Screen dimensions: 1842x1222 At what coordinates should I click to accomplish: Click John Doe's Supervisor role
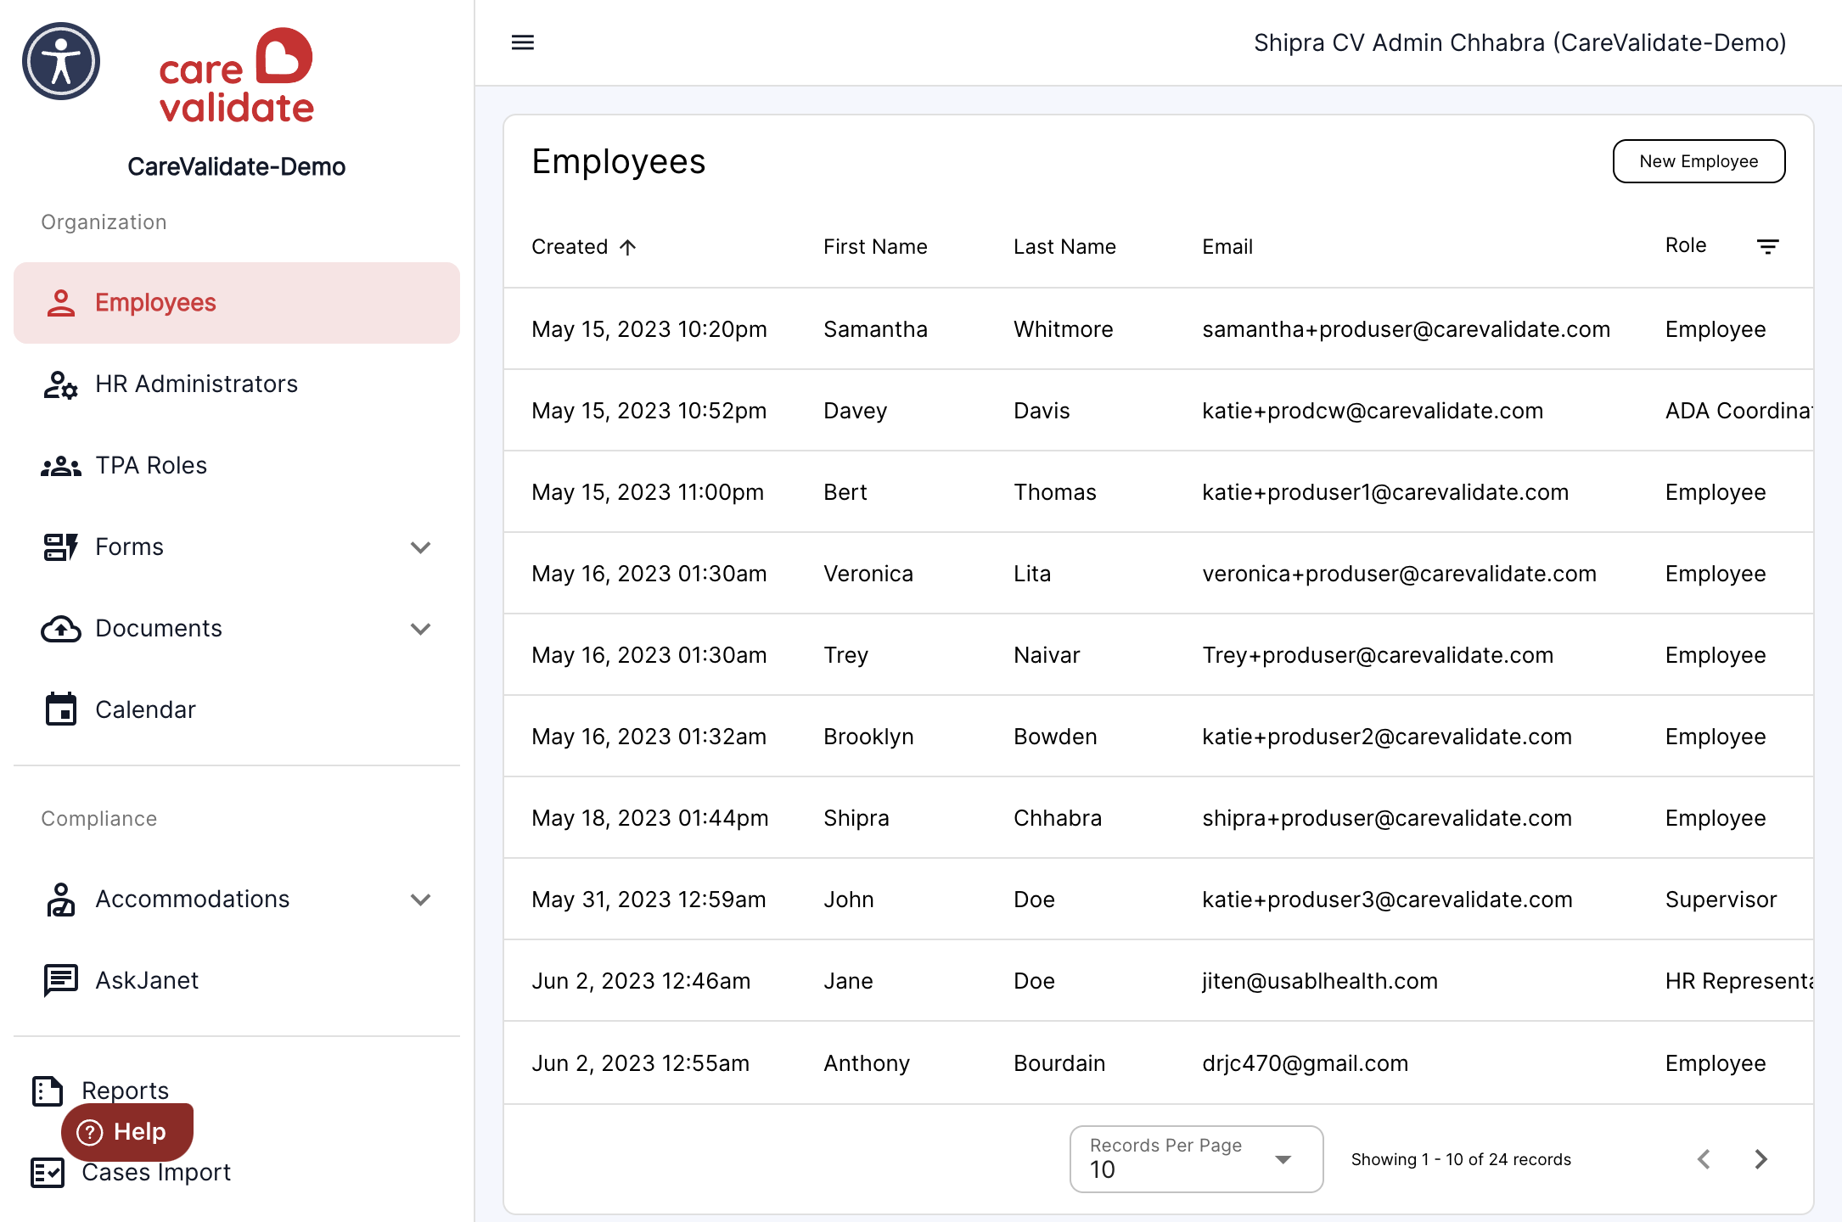pos(1721,900)
